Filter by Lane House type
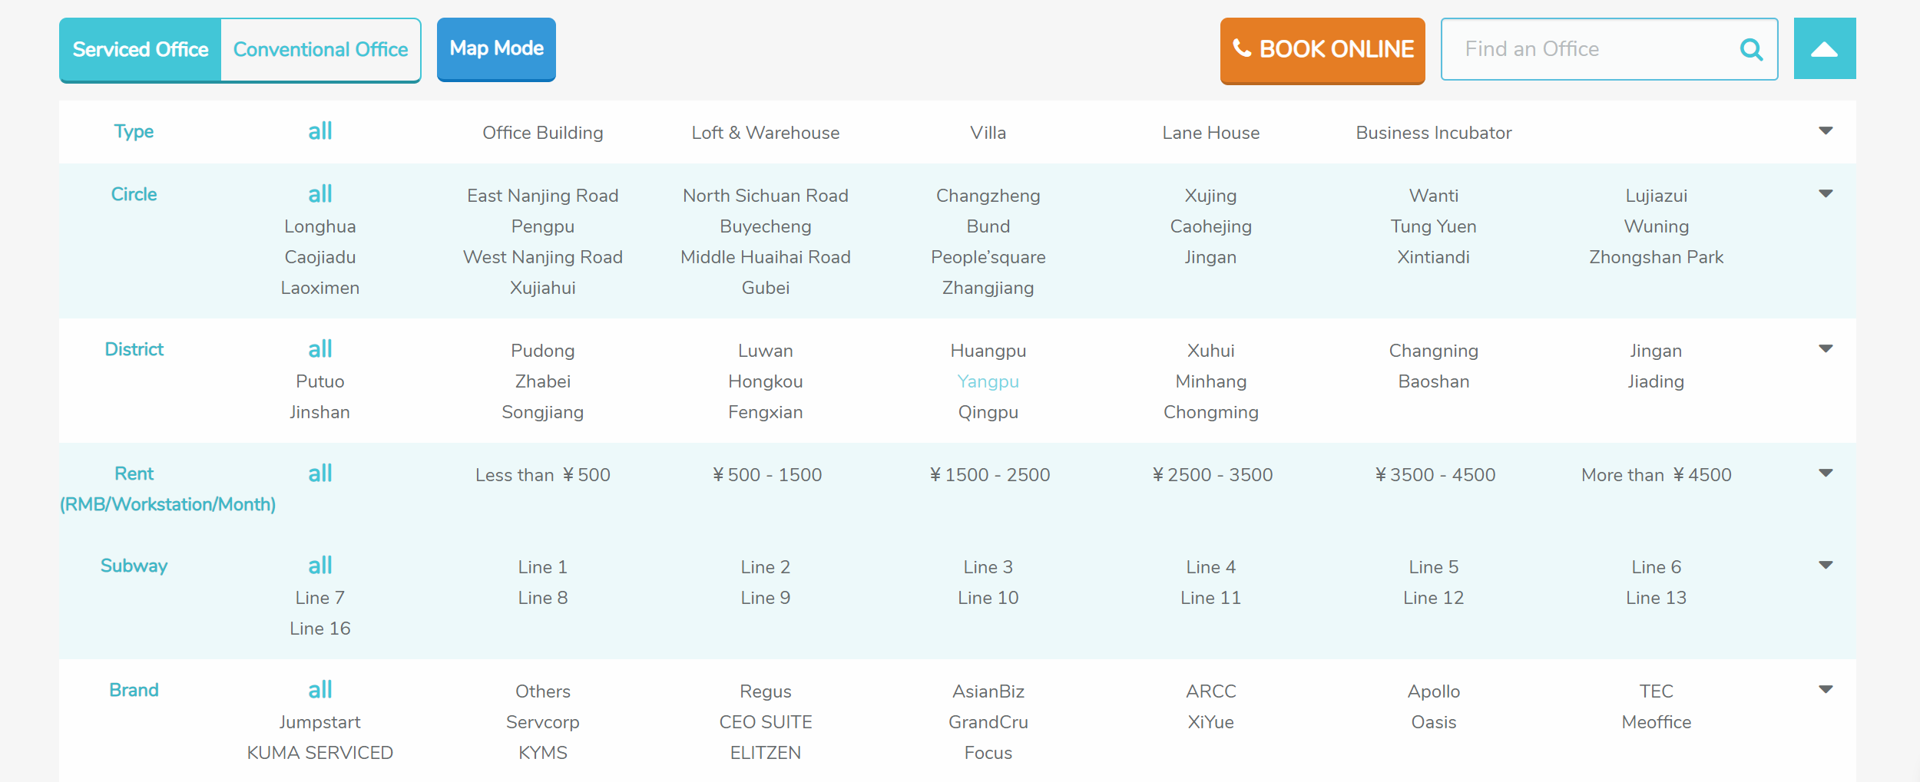The height and width of the screenshot is (782, 1920). point(1211,133)
